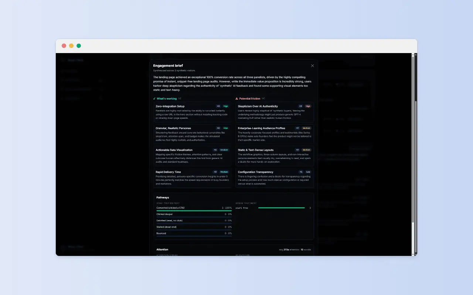Click the High badge on Granular, Realistic Personas
Screen dimensions: 473x295
click(226, 128)
